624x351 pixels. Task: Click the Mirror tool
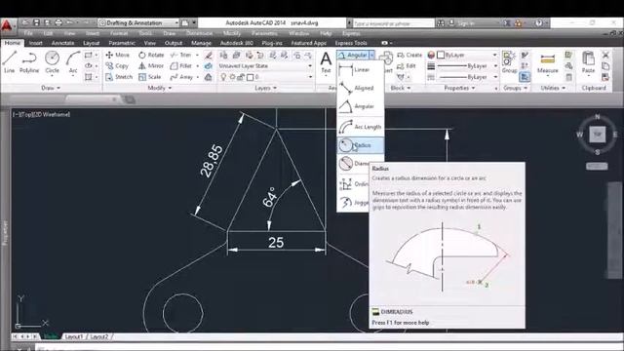click(151, 66)
